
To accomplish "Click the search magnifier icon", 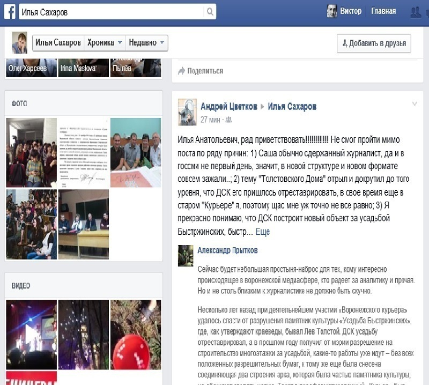I will pos(210,12).
